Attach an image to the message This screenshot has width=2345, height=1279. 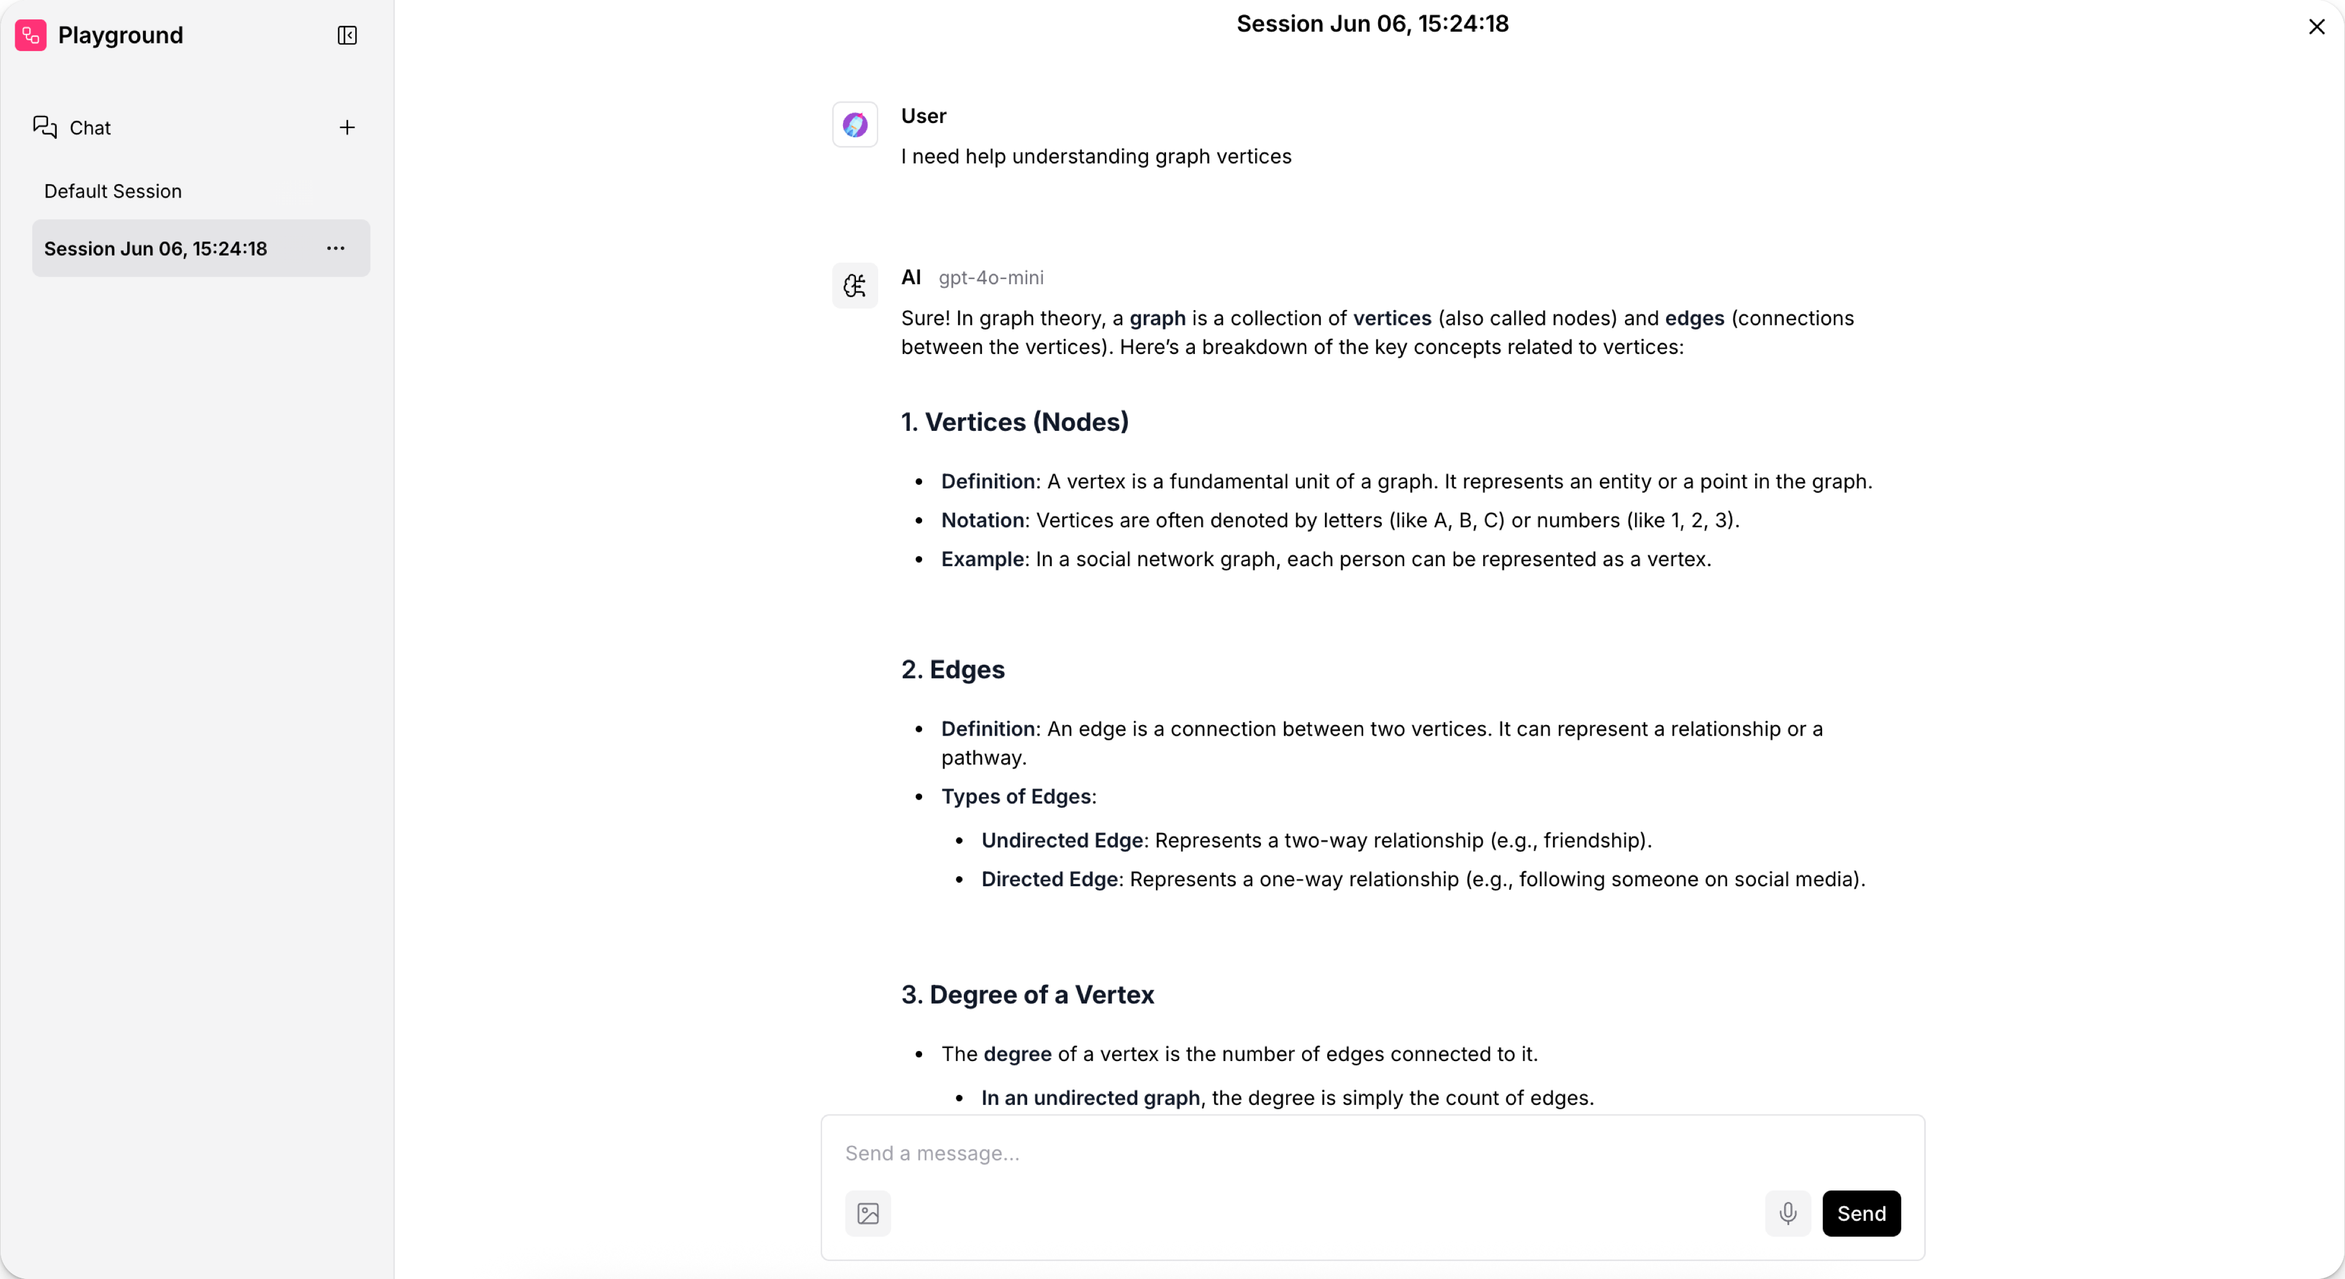pyautogui.click(x=868, y=1213)
